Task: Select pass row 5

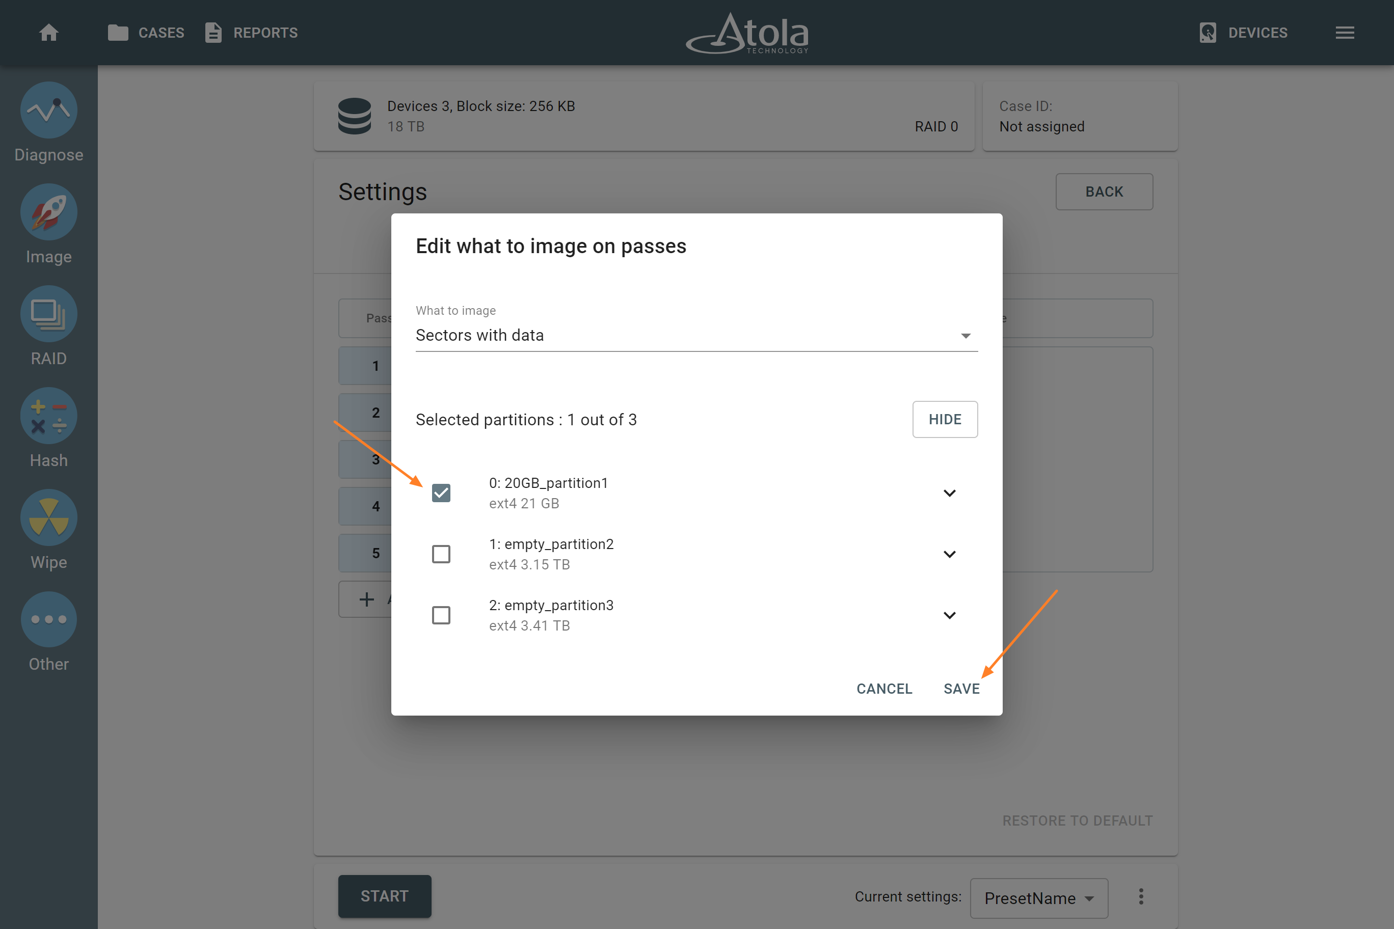Action: (x=365, y=553)
